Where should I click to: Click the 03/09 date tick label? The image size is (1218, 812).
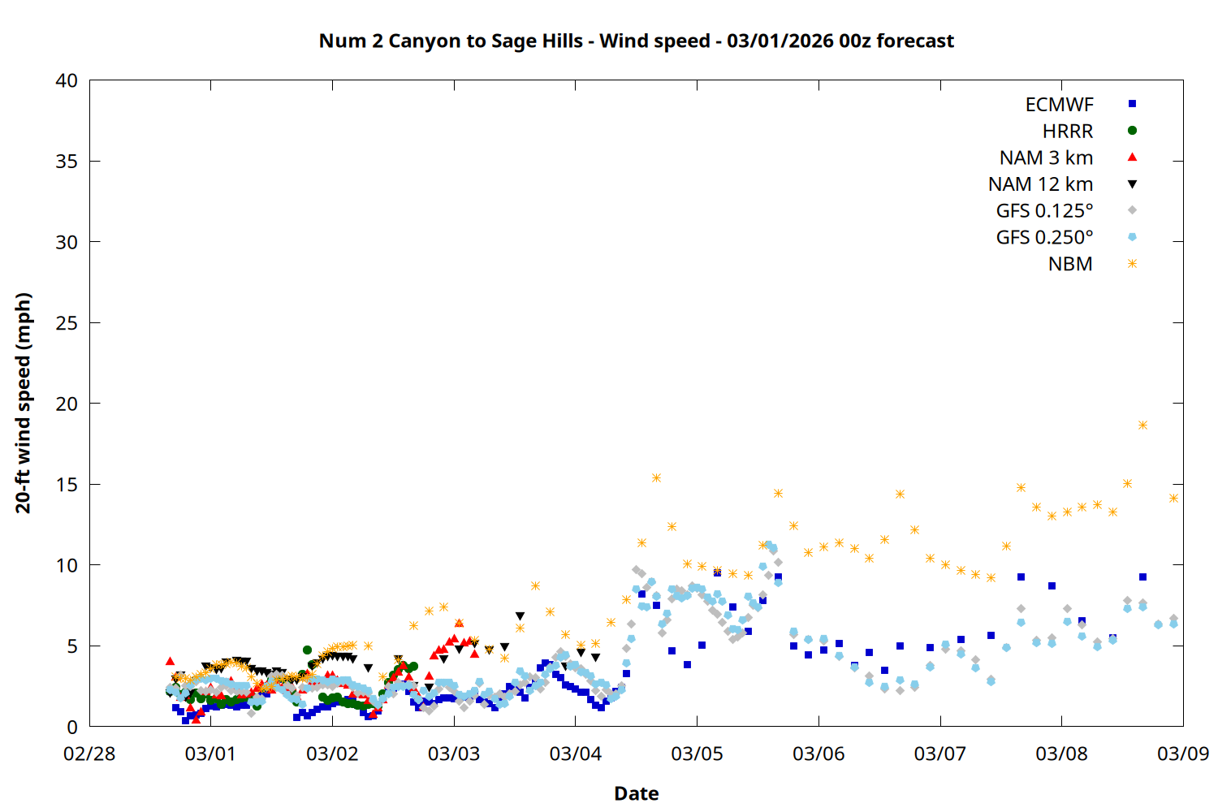click(1182, 754)
